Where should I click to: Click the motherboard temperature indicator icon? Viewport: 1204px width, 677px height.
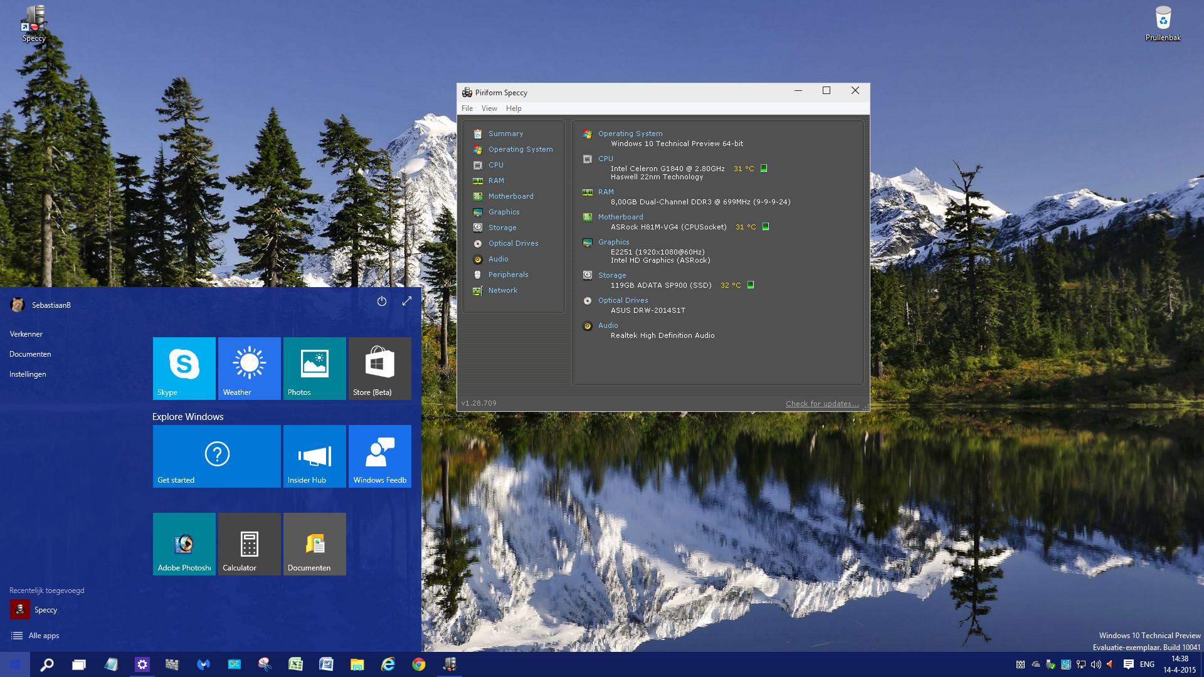pos(766,226)
